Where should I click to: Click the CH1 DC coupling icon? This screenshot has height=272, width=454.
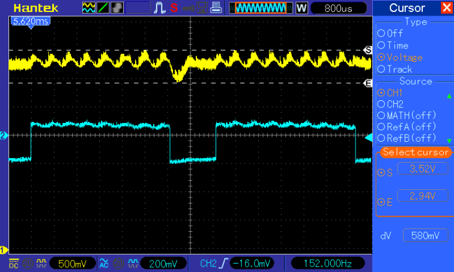pyautogui.click(x=14, y=264)
